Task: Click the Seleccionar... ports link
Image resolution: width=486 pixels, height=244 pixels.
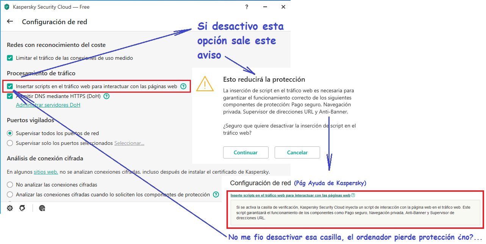Action: coord(129,143)
